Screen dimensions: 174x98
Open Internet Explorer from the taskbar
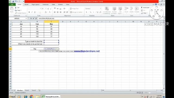click(x=26, y=97)
